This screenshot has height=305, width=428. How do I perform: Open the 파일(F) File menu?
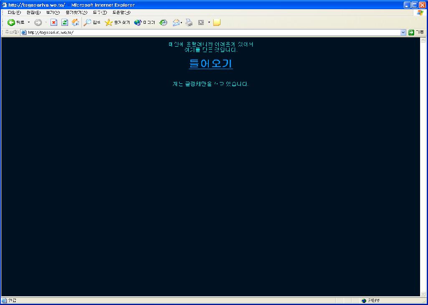pyautogui.click(x=14, y=12)
